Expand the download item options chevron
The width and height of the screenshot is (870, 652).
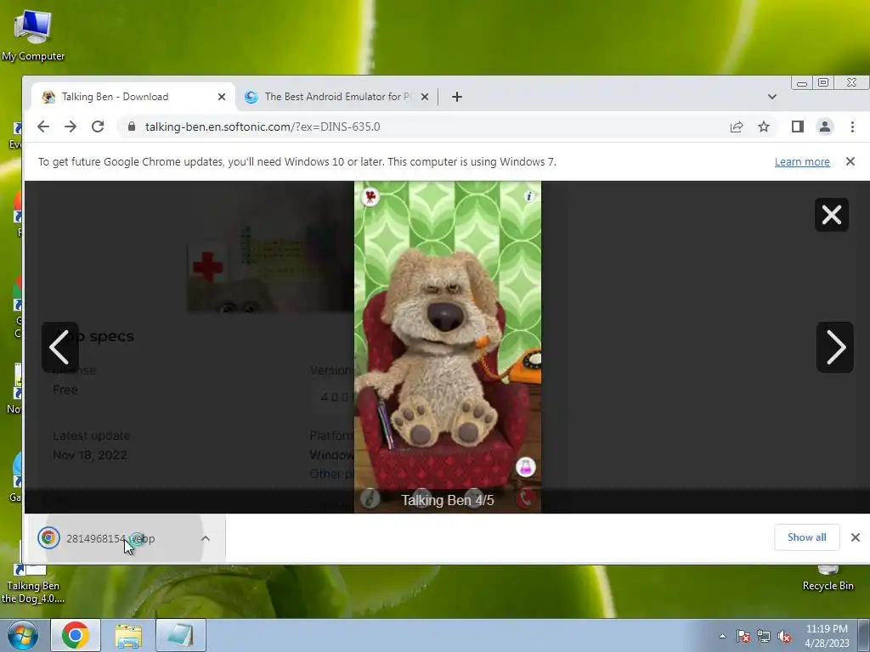pyautogui.click(x=206, y=538)
